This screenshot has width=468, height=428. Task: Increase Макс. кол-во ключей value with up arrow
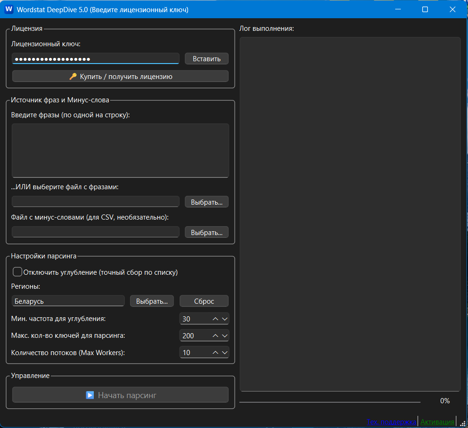tap(215, 335)
